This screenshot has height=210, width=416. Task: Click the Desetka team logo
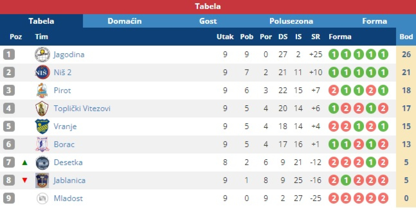(x=42, y=163)
